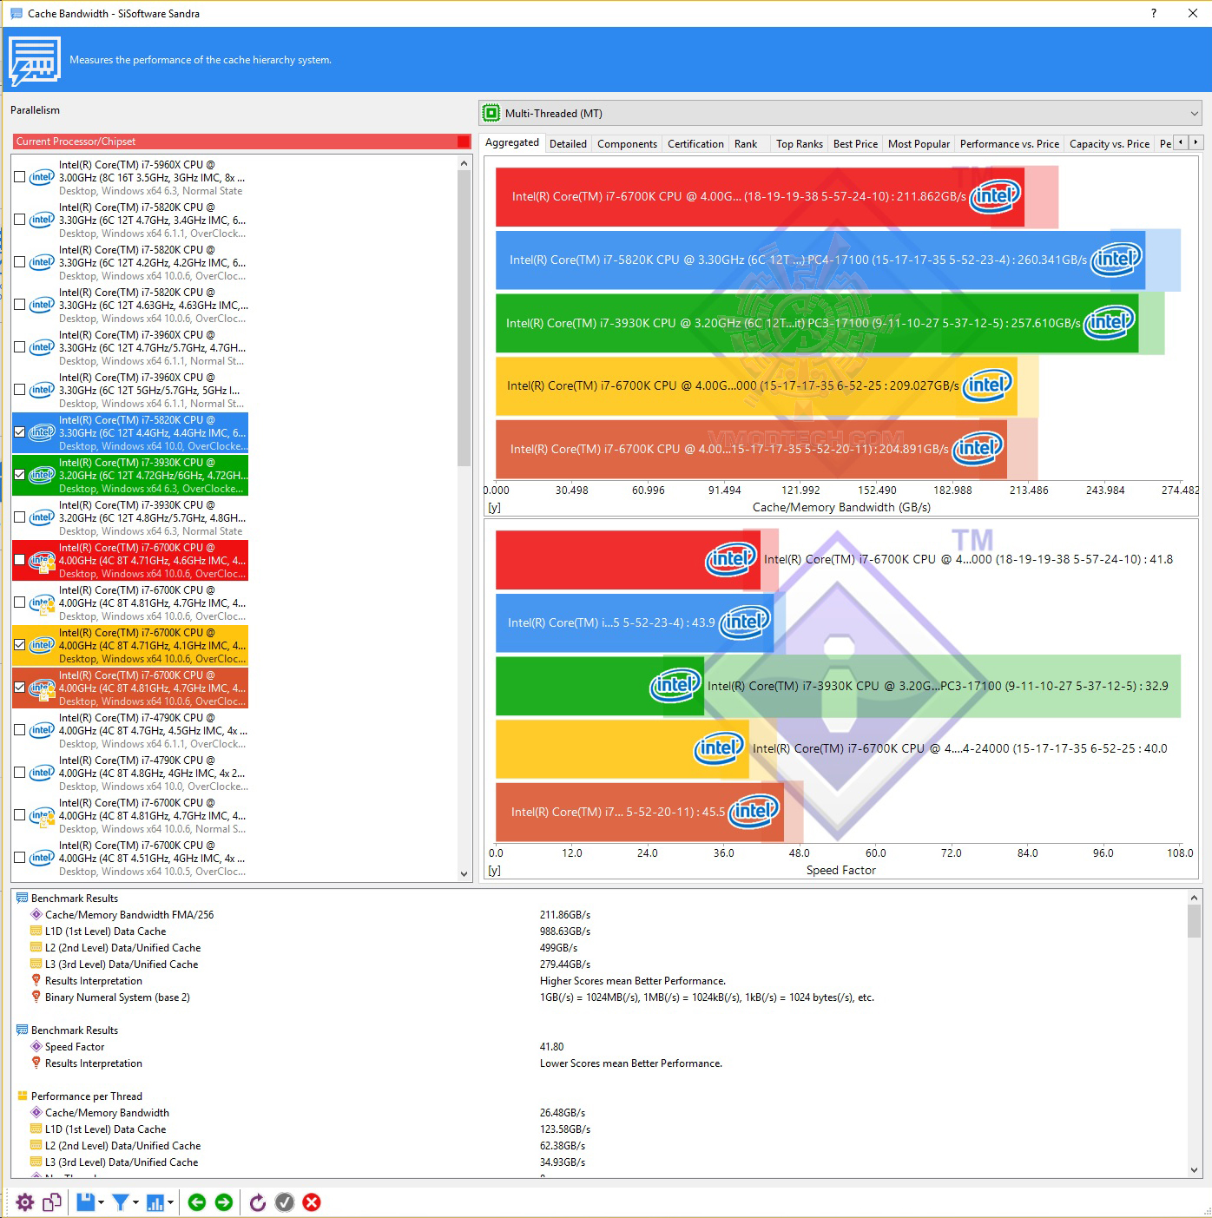Select the Performance vs. Price tab
The height and width of the screenshot is (1218, 1212).
(1010, 144)
